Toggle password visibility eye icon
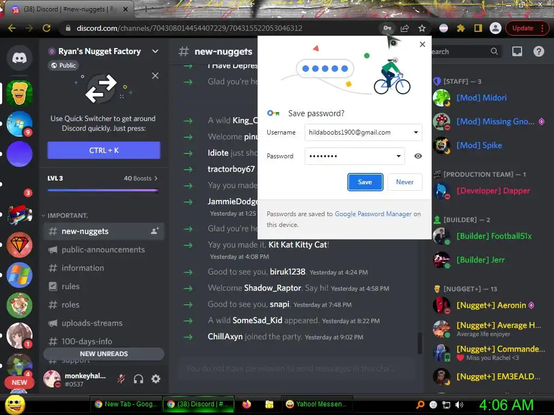Image resolution: width=554 pixels, height=415 pixels. click(x=418, y=156)
